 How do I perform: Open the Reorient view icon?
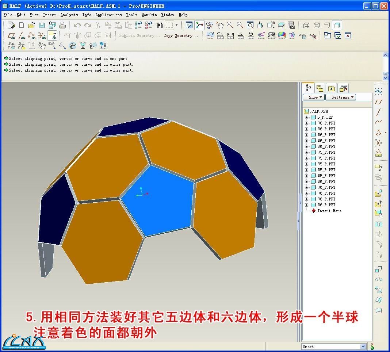(260, 25)
